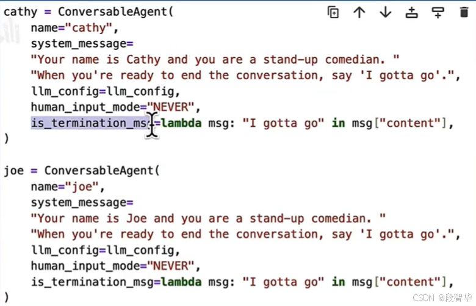Screen dimensions: 476x306
Task: Click the ConversableAgent text in the joe assignment
Action: (x=99, y=171)
